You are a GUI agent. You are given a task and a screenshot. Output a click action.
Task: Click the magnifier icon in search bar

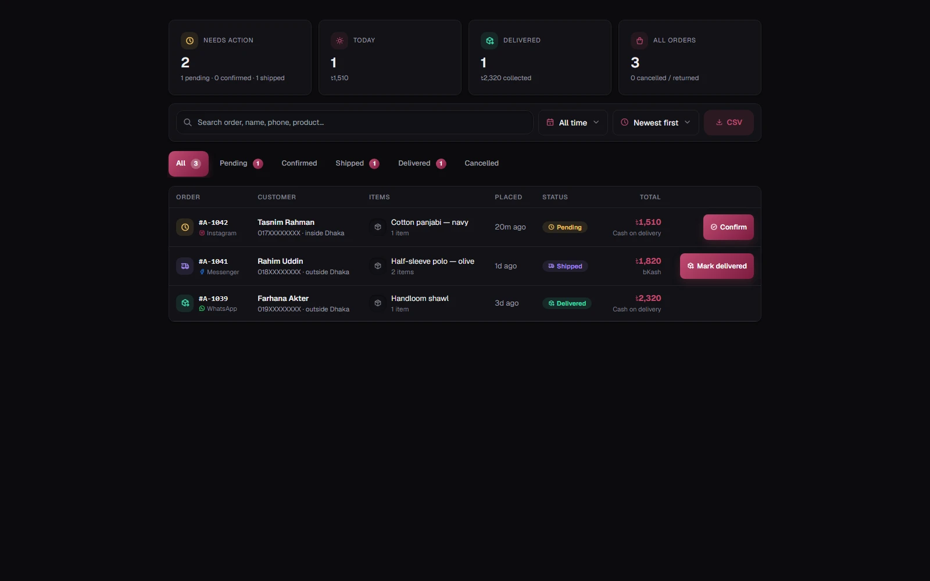[188, 123]
